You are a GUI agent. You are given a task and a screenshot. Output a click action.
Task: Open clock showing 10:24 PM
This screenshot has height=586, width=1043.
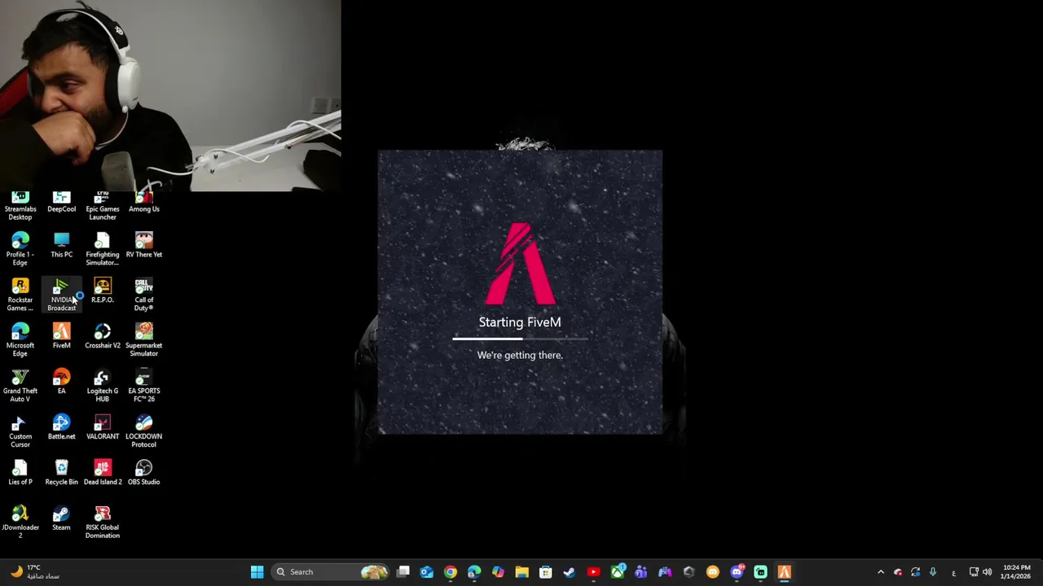pyautogui.click(x=1016, y=572)
